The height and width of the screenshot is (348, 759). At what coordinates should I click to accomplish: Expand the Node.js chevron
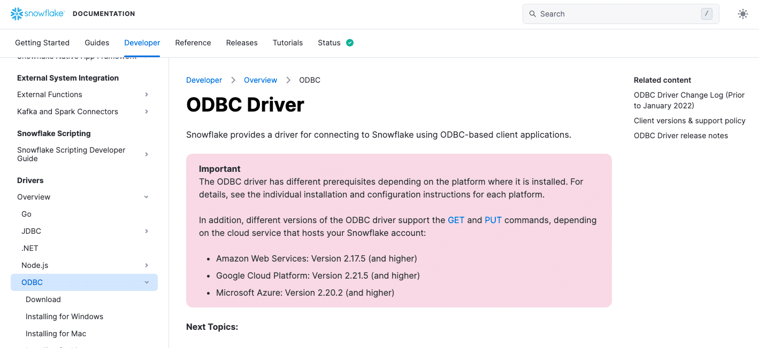147,265
